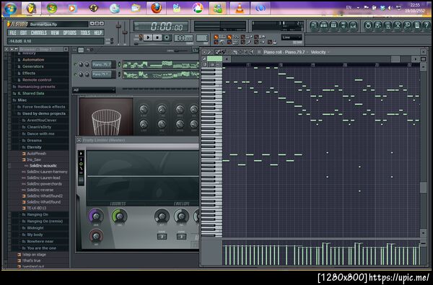Open the Velocity event selector dropdown

click(x=320, y=52)
